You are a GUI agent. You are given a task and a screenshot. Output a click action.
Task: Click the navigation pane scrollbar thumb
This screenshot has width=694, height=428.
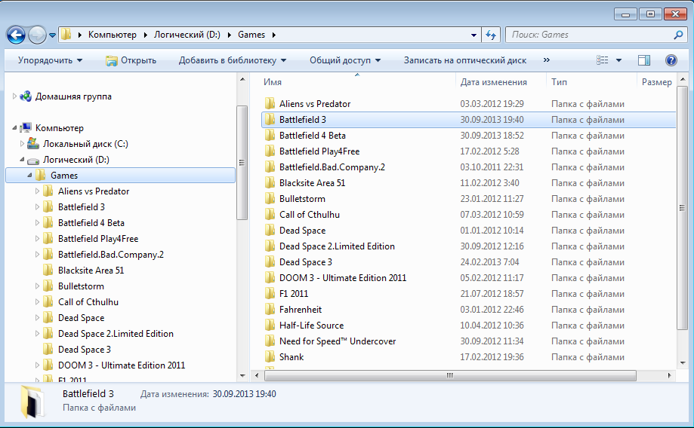[x=242, y=163]
